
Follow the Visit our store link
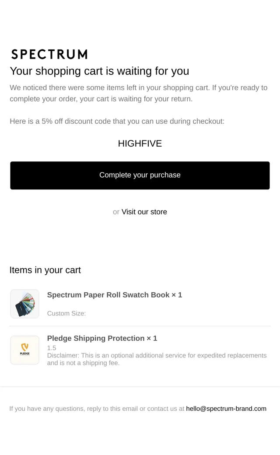pos(144,212)
